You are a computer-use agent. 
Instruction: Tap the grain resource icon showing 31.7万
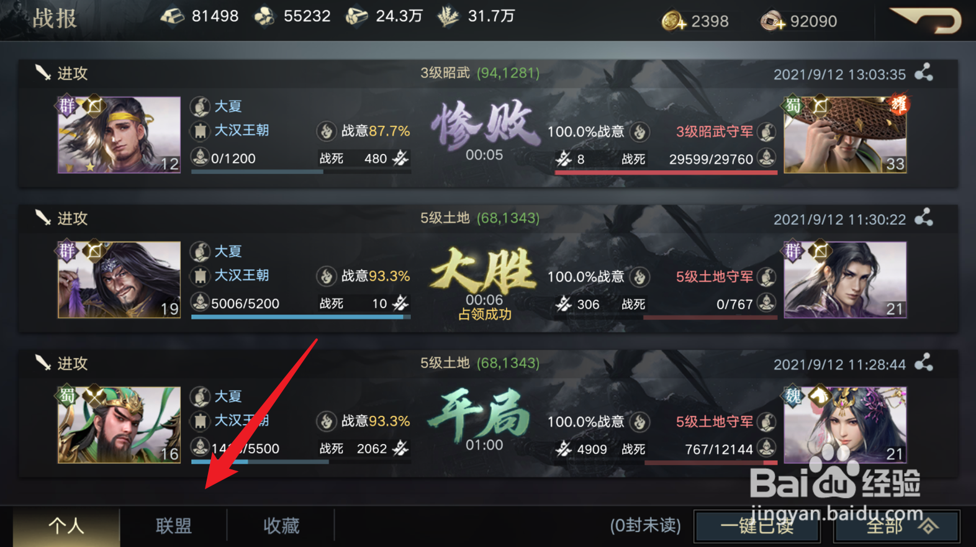click(448, 16)
